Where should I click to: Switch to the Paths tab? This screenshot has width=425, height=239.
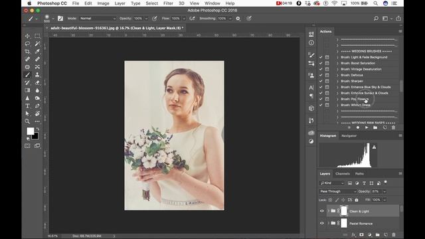pyautogui.click(x=359, y=174)
